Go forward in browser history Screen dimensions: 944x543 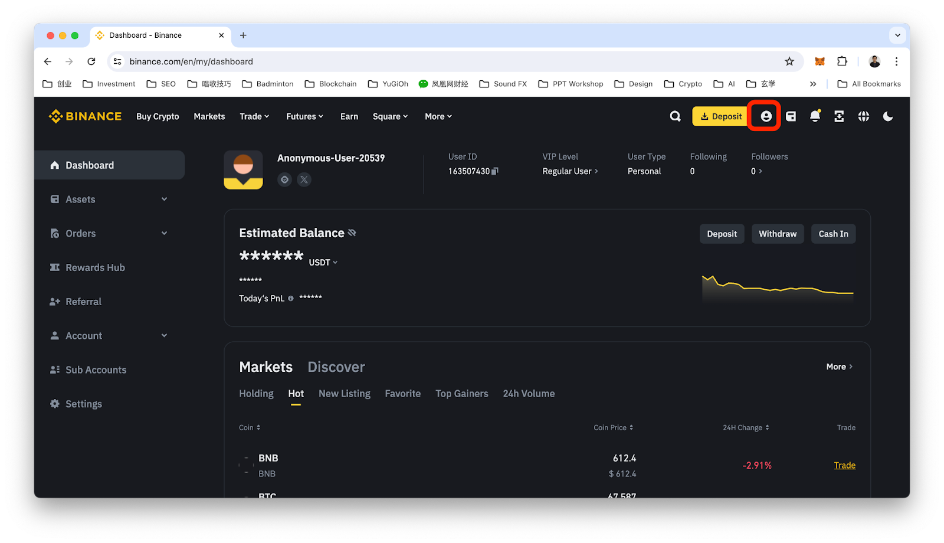point(69,61)
